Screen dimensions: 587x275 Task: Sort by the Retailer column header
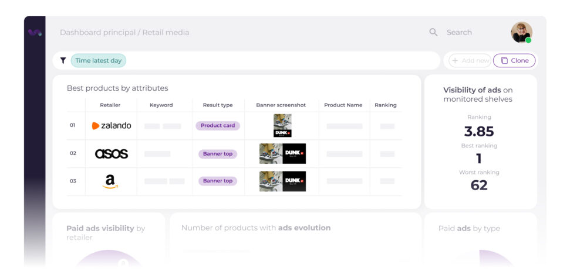click(x=110, y=105)
